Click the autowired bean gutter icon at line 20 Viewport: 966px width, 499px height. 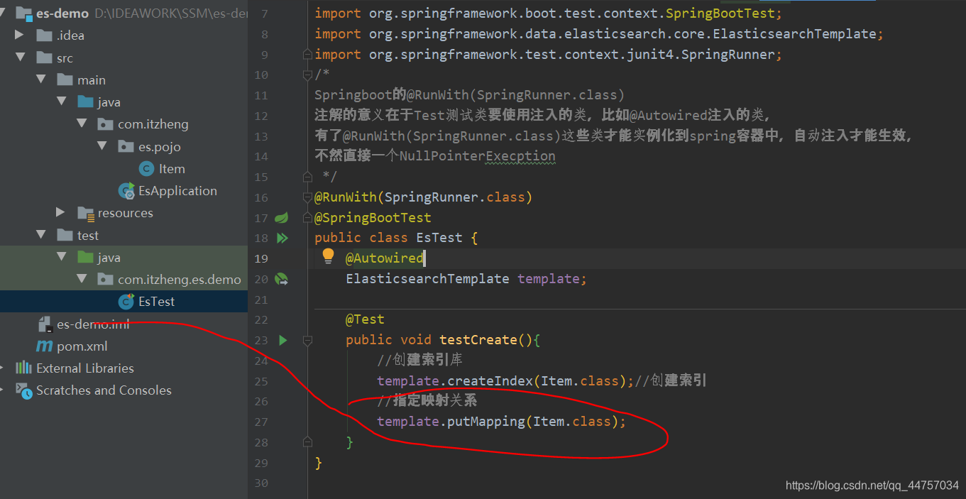tap(282, 279)
